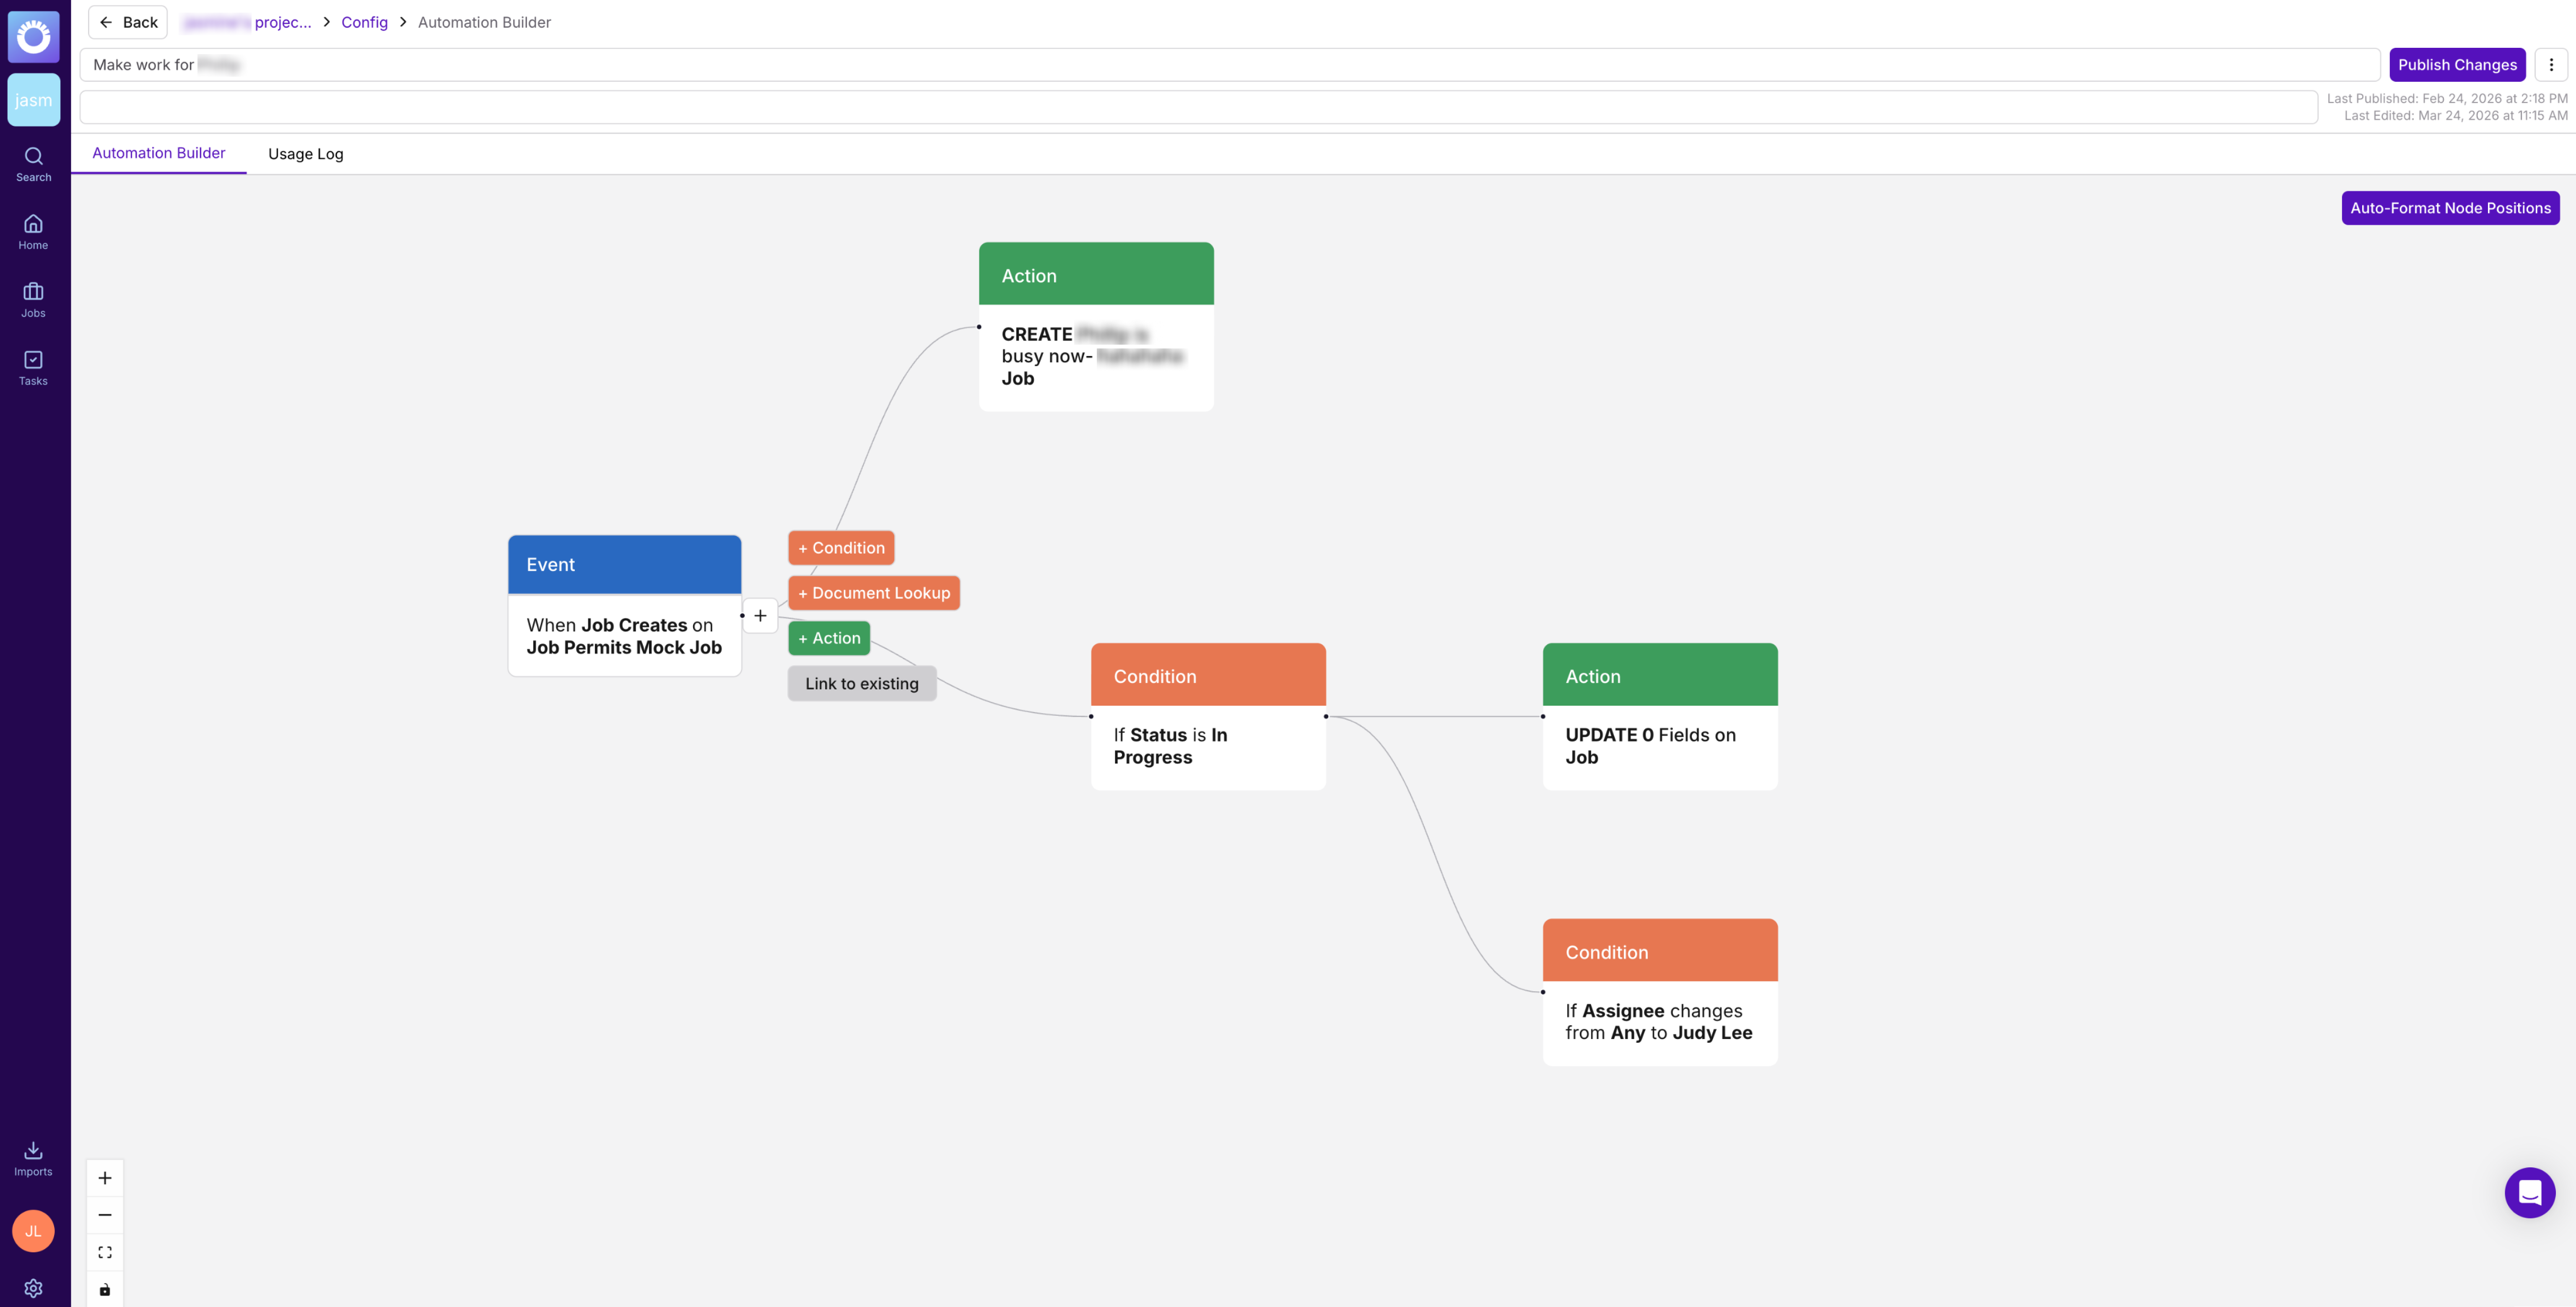Open the jasm workspace tile

(x=34, y=100)
